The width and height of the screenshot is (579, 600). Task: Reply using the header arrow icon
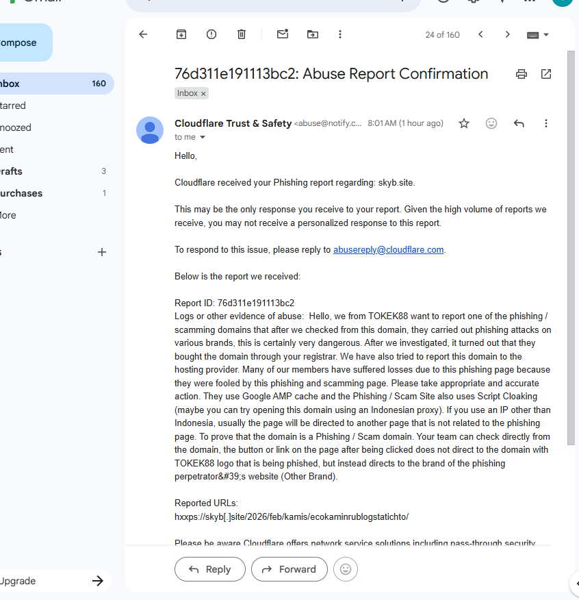(519, 123)
